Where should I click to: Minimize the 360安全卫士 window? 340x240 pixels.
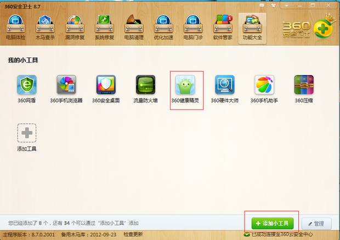(299, 5)
